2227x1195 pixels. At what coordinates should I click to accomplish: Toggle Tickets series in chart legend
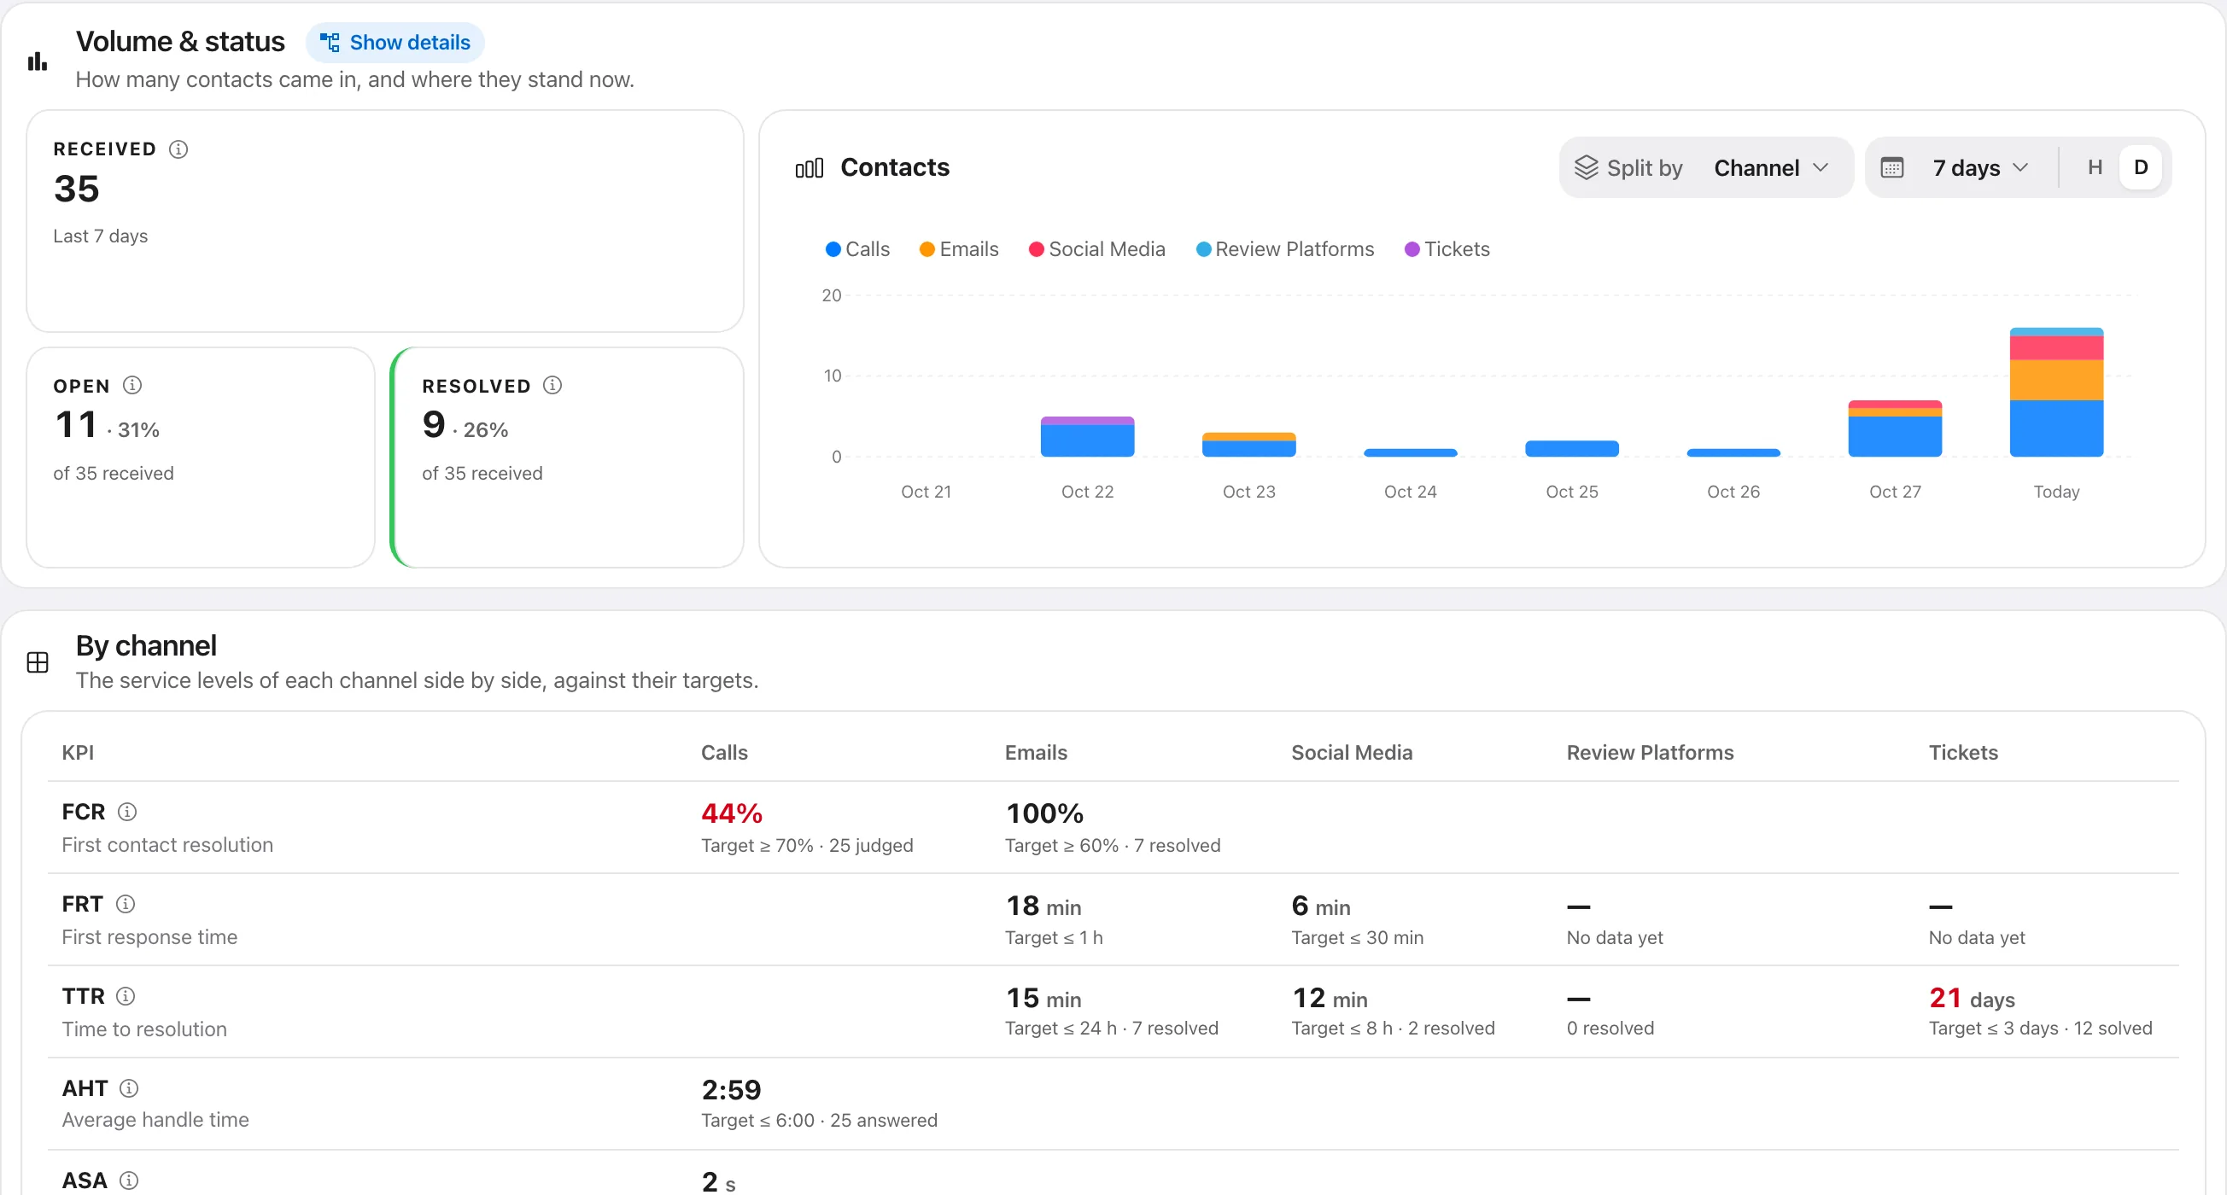point(1447,249)
